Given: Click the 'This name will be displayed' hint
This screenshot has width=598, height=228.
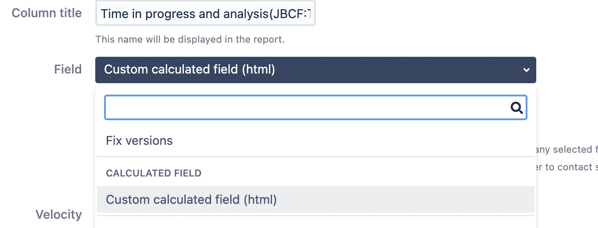Looking at the screenshot, I should click(x=190, y=40).
